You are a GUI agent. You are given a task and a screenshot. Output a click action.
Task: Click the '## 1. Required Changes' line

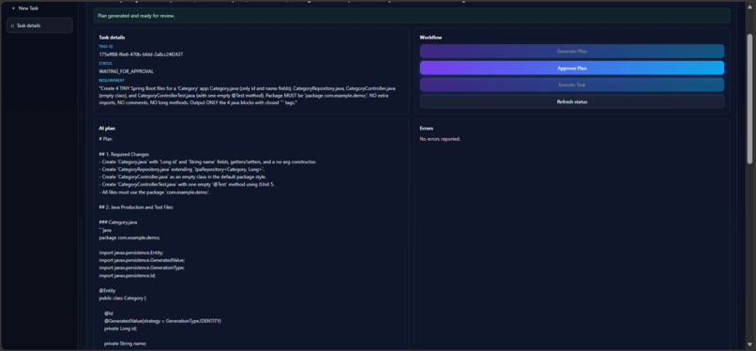[x=124, y=154]
